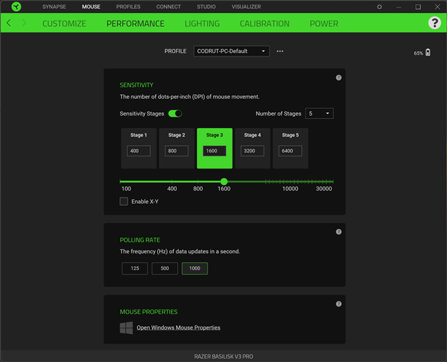Open the Calibration section
447x362 pixels.
point(264,23)
